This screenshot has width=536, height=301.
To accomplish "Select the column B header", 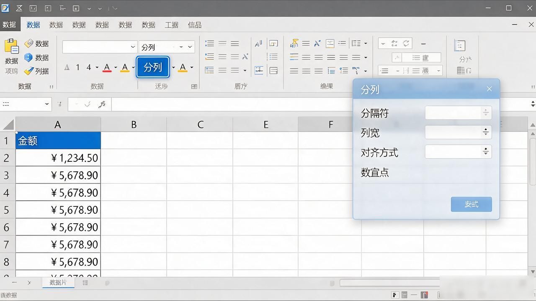I will pos(134,125).
